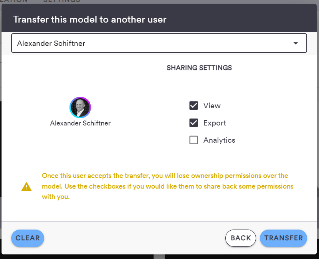Go back with the BACK button
This screenshot has width=319, height=259.
click(241, 238)
